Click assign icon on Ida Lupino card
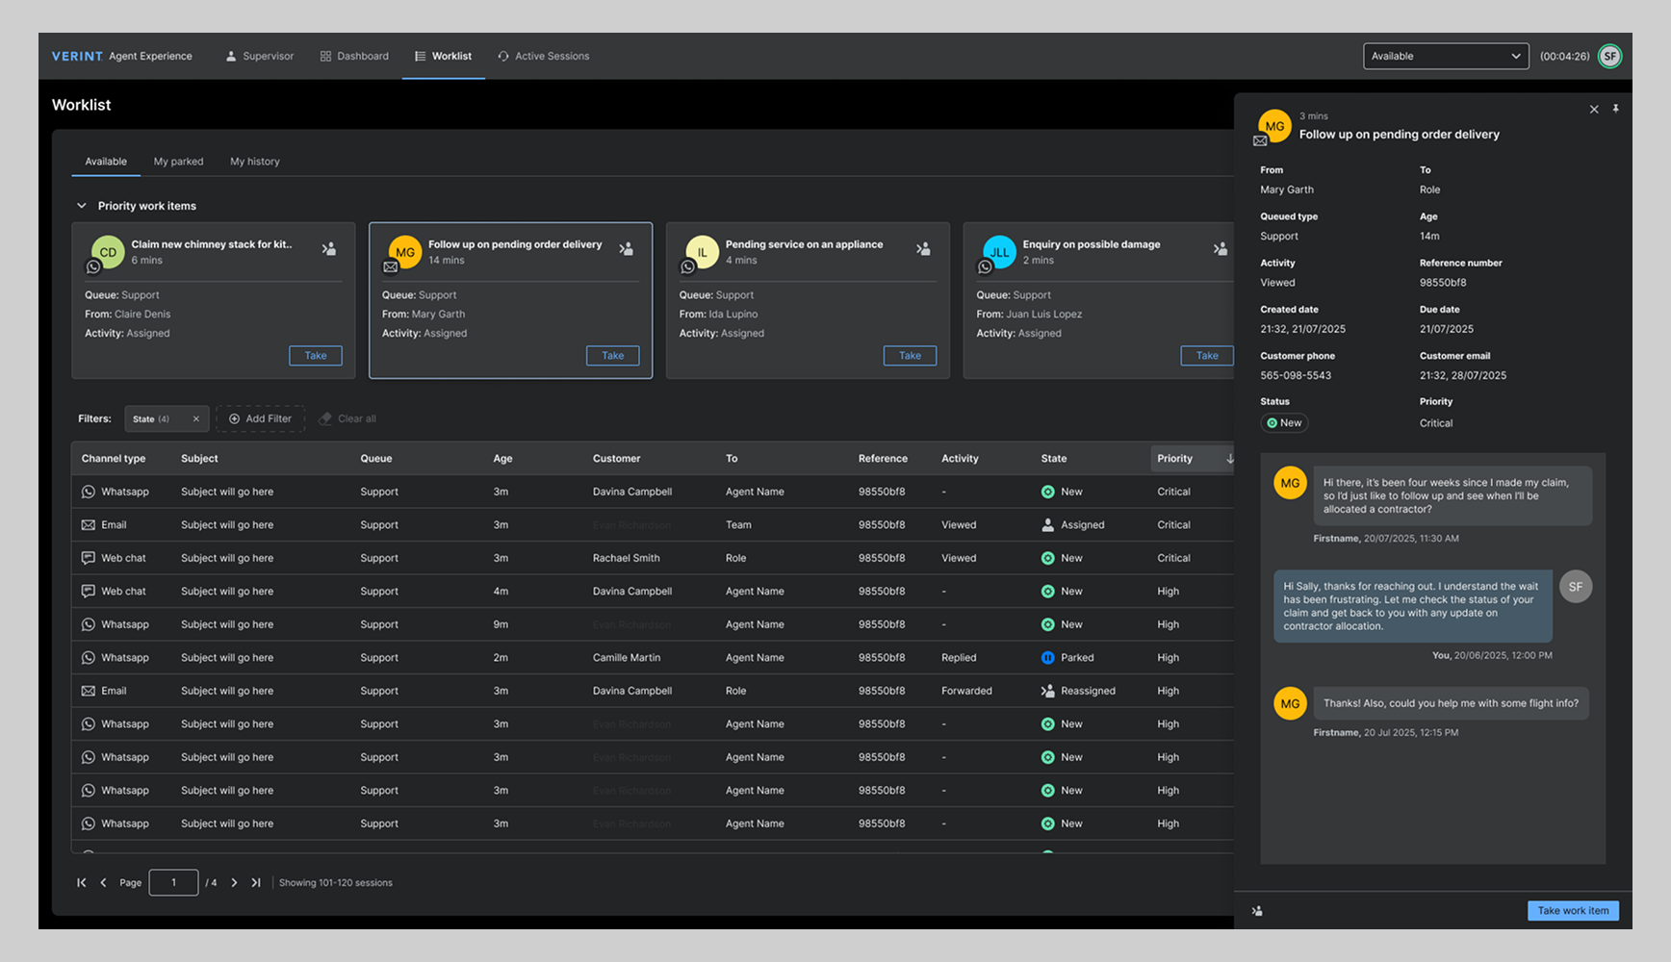The height and width of the screenshot is (962, 1671). 923,249
